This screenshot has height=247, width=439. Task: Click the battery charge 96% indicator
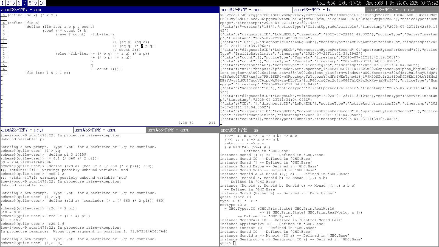374,3
